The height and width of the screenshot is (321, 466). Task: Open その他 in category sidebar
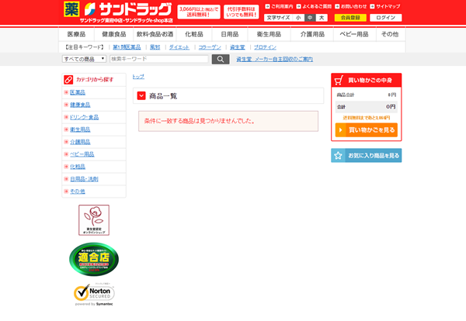pos(77,192)
